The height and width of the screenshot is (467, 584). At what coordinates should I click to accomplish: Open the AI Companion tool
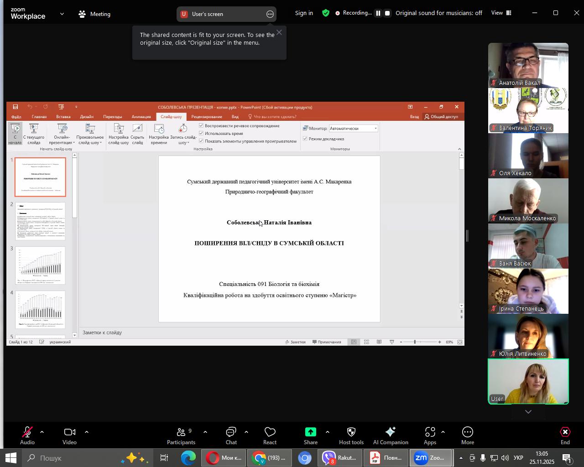coord(390,435)
